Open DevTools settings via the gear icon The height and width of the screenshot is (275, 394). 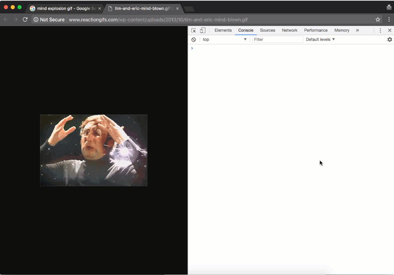point(389,39)
